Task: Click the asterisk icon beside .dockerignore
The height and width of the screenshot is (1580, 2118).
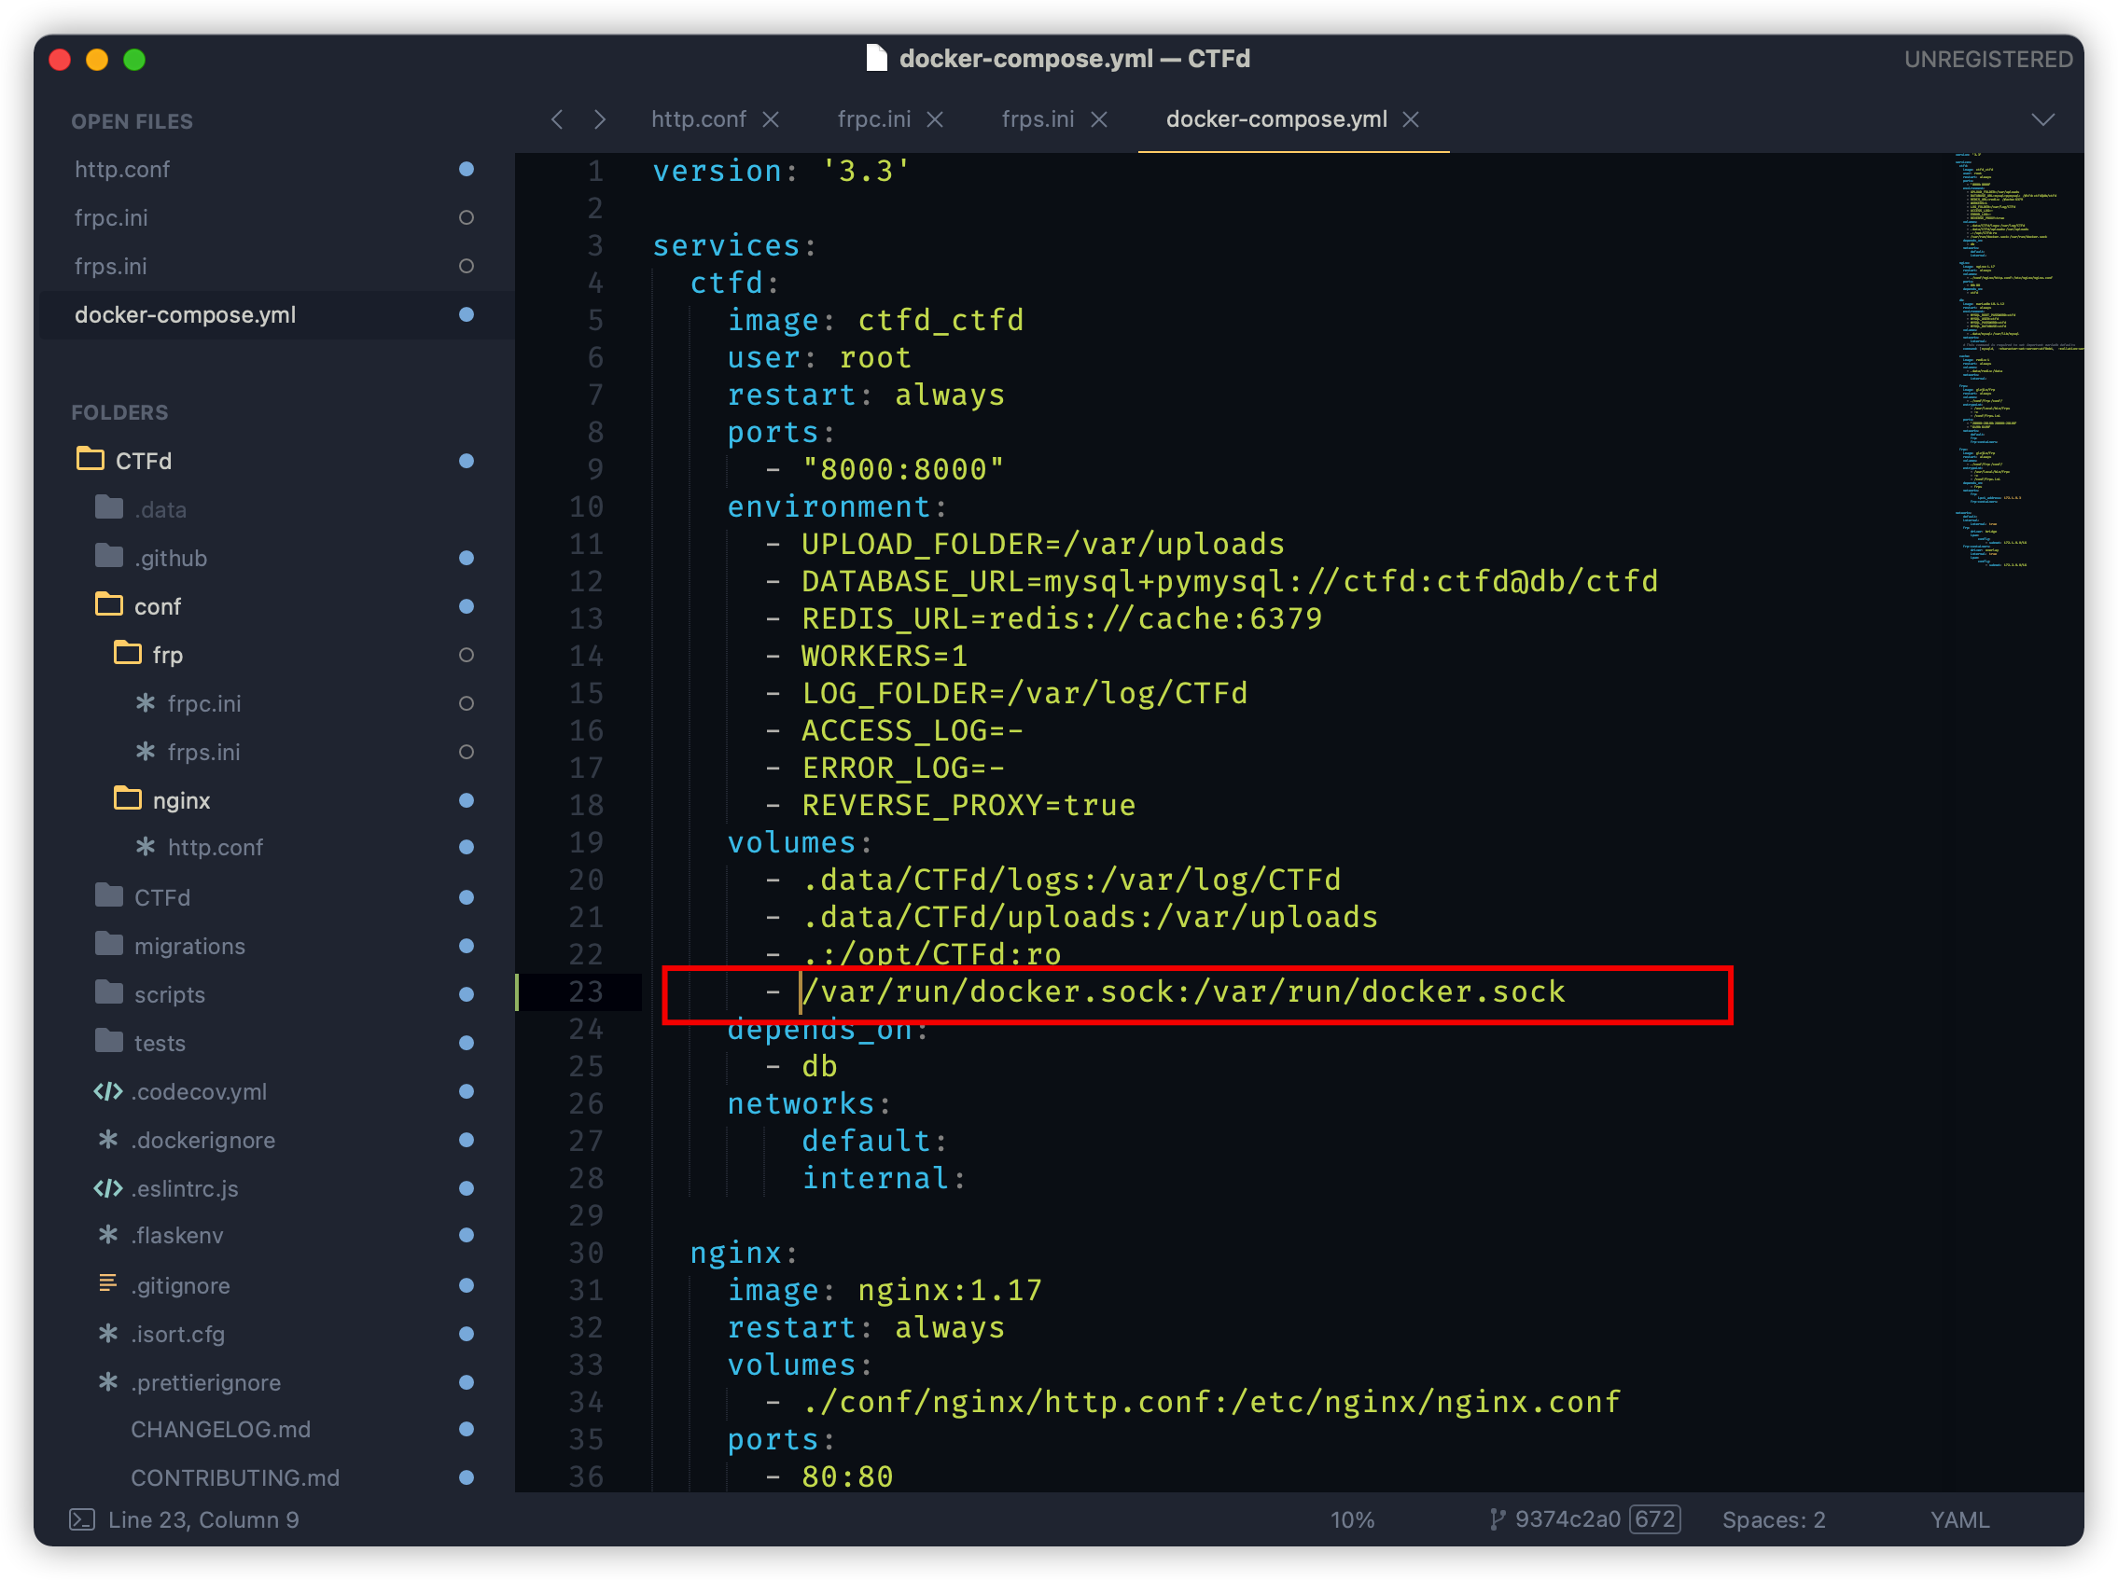Action: pyautogui.click(x=106, y=1140)
